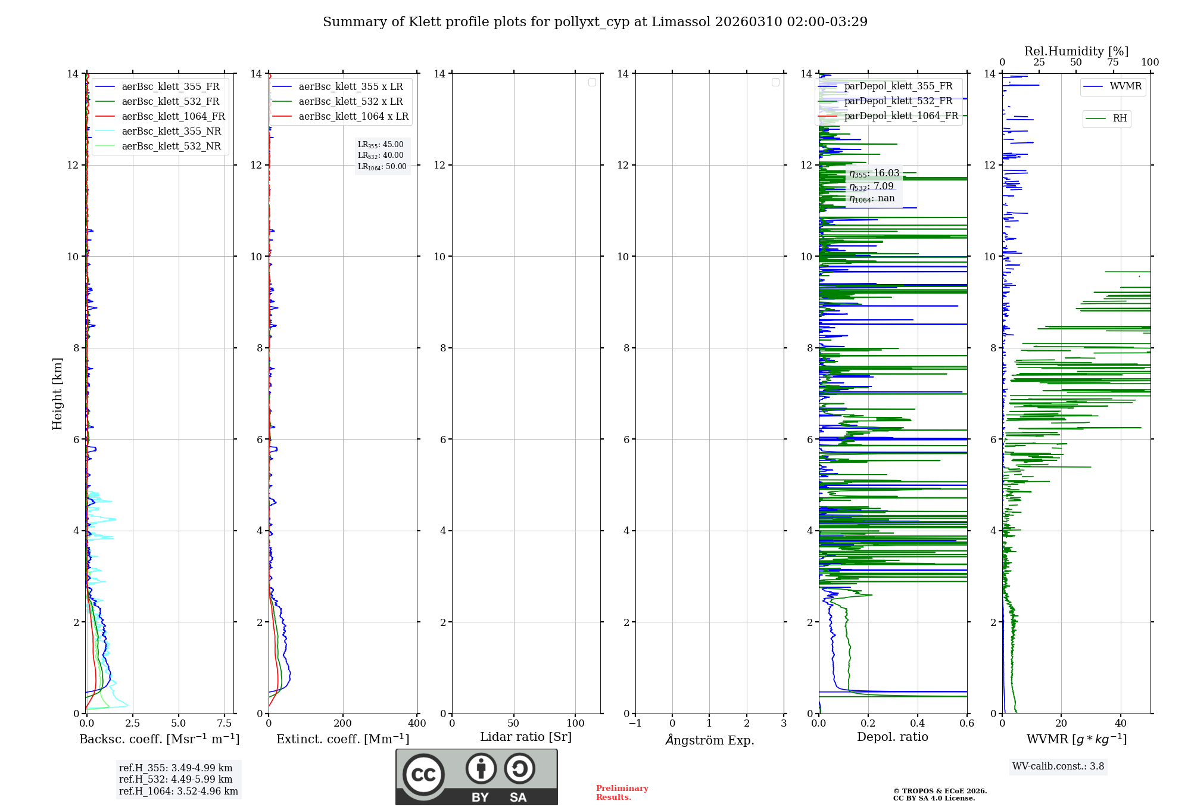Click the Preliminary Results red text
This screenshot has width=1191, height=810.
(x=622, y=793)
